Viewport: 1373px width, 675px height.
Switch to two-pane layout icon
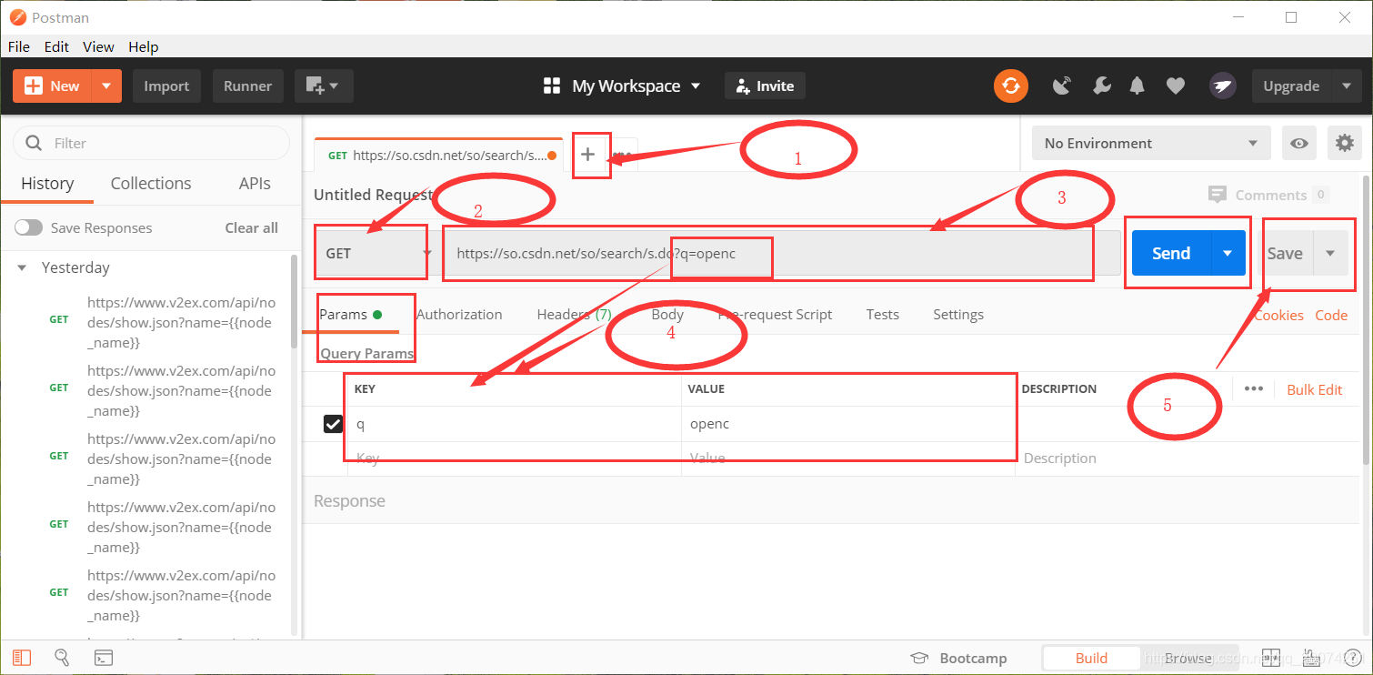coord(1271,658)
